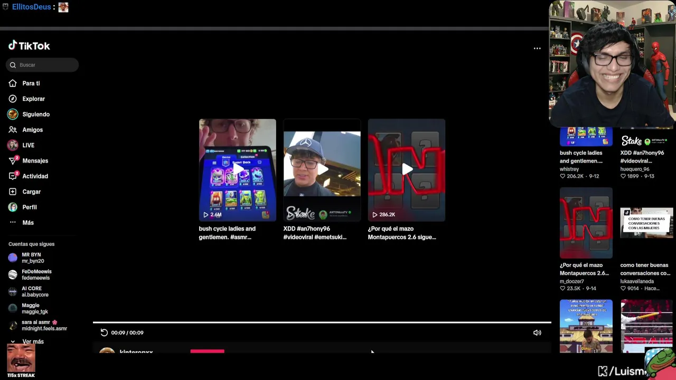The image size is (676, 380).
Task: Open the Para ti feed
Action: point(31,83)
